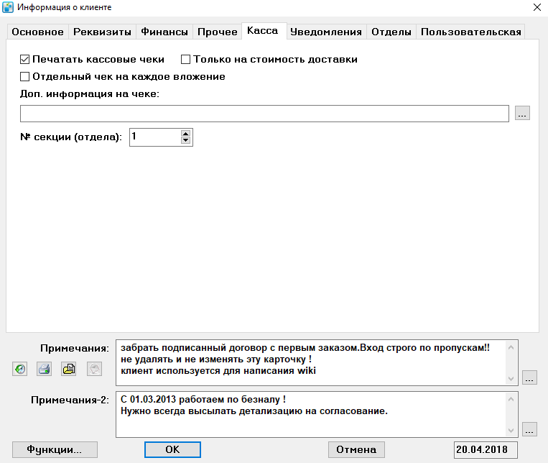Click the app icon in title bar

tap(8, 7)
